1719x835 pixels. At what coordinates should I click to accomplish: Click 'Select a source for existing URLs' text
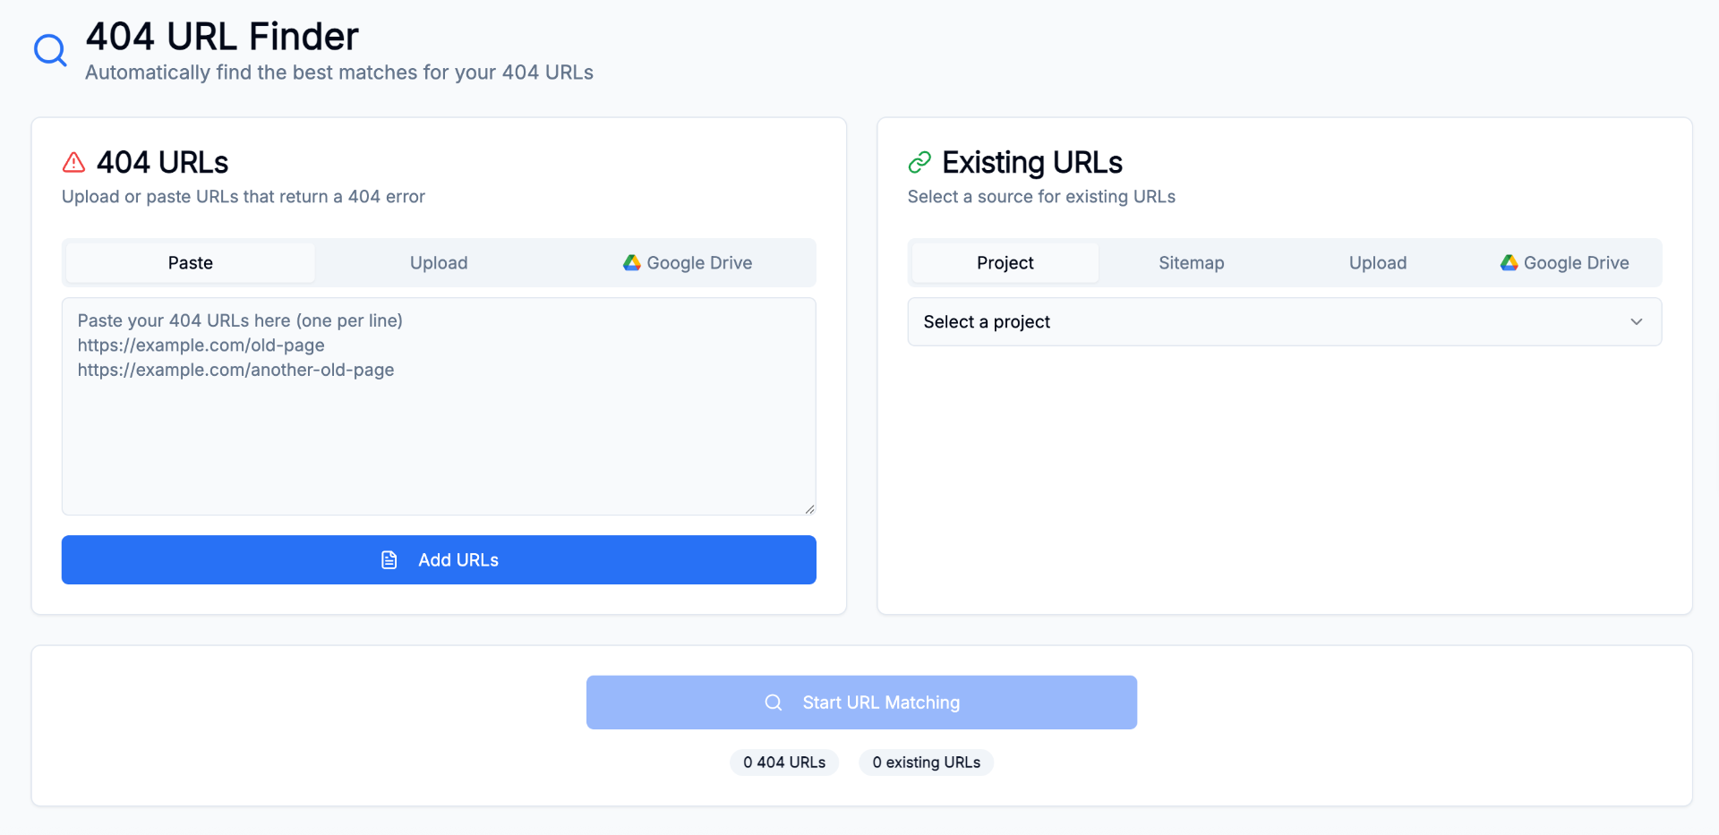(x=1041, y=197)
